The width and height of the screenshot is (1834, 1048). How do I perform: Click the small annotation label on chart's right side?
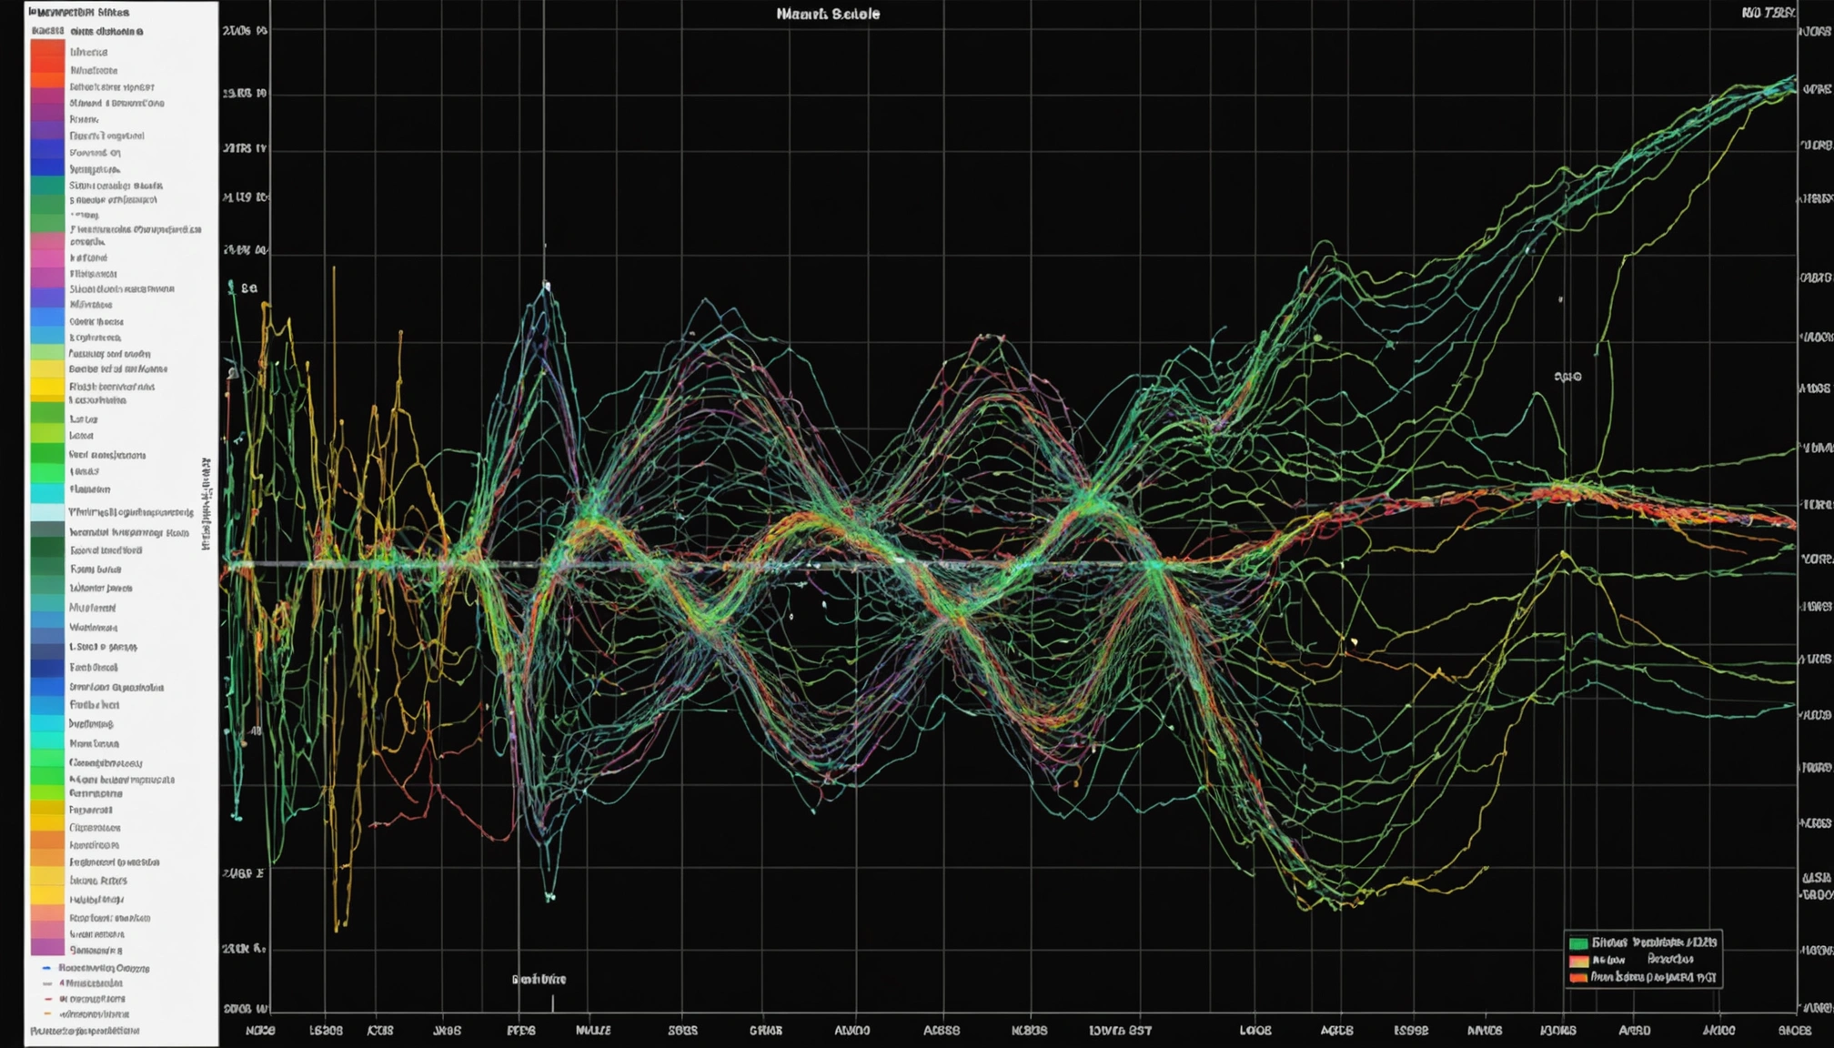coord(1567,376)
